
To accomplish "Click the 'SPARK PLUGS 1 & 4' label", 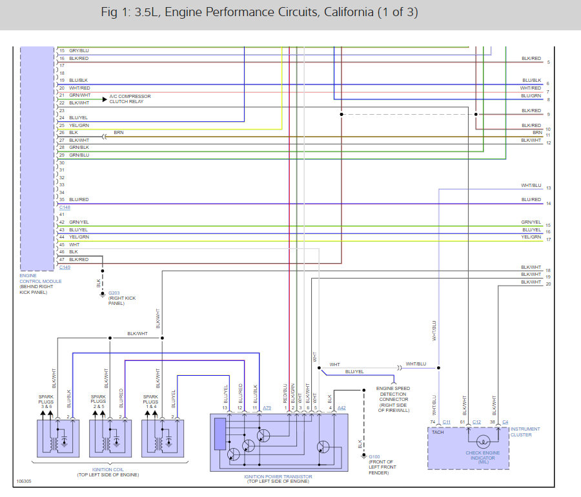I will tap(150, 402).
